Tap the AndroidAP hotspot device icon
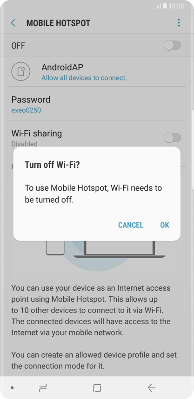This screenshot has width=194, height=399. [20, 72]
